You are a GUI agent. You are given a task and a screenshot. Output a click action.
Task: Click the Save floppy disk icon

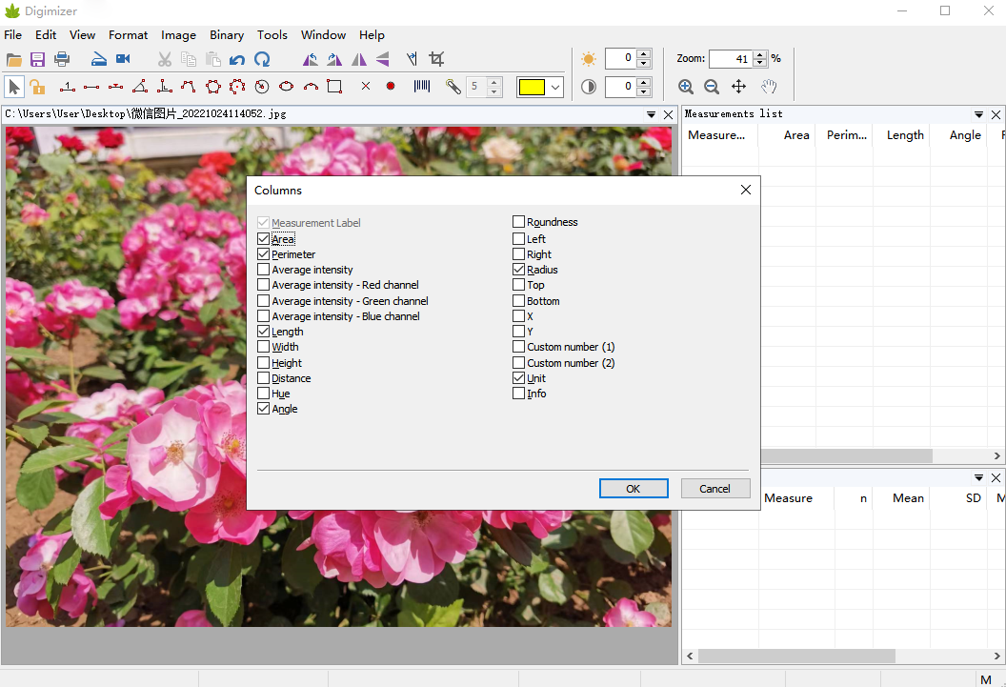[38, 60]
